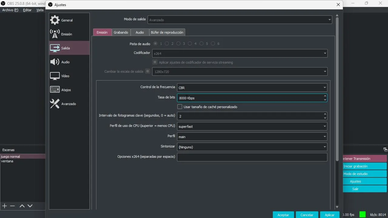Screen dimensions: 388x218
Task: Pop out the dock panel icon
Action: [x=385, y=150]
